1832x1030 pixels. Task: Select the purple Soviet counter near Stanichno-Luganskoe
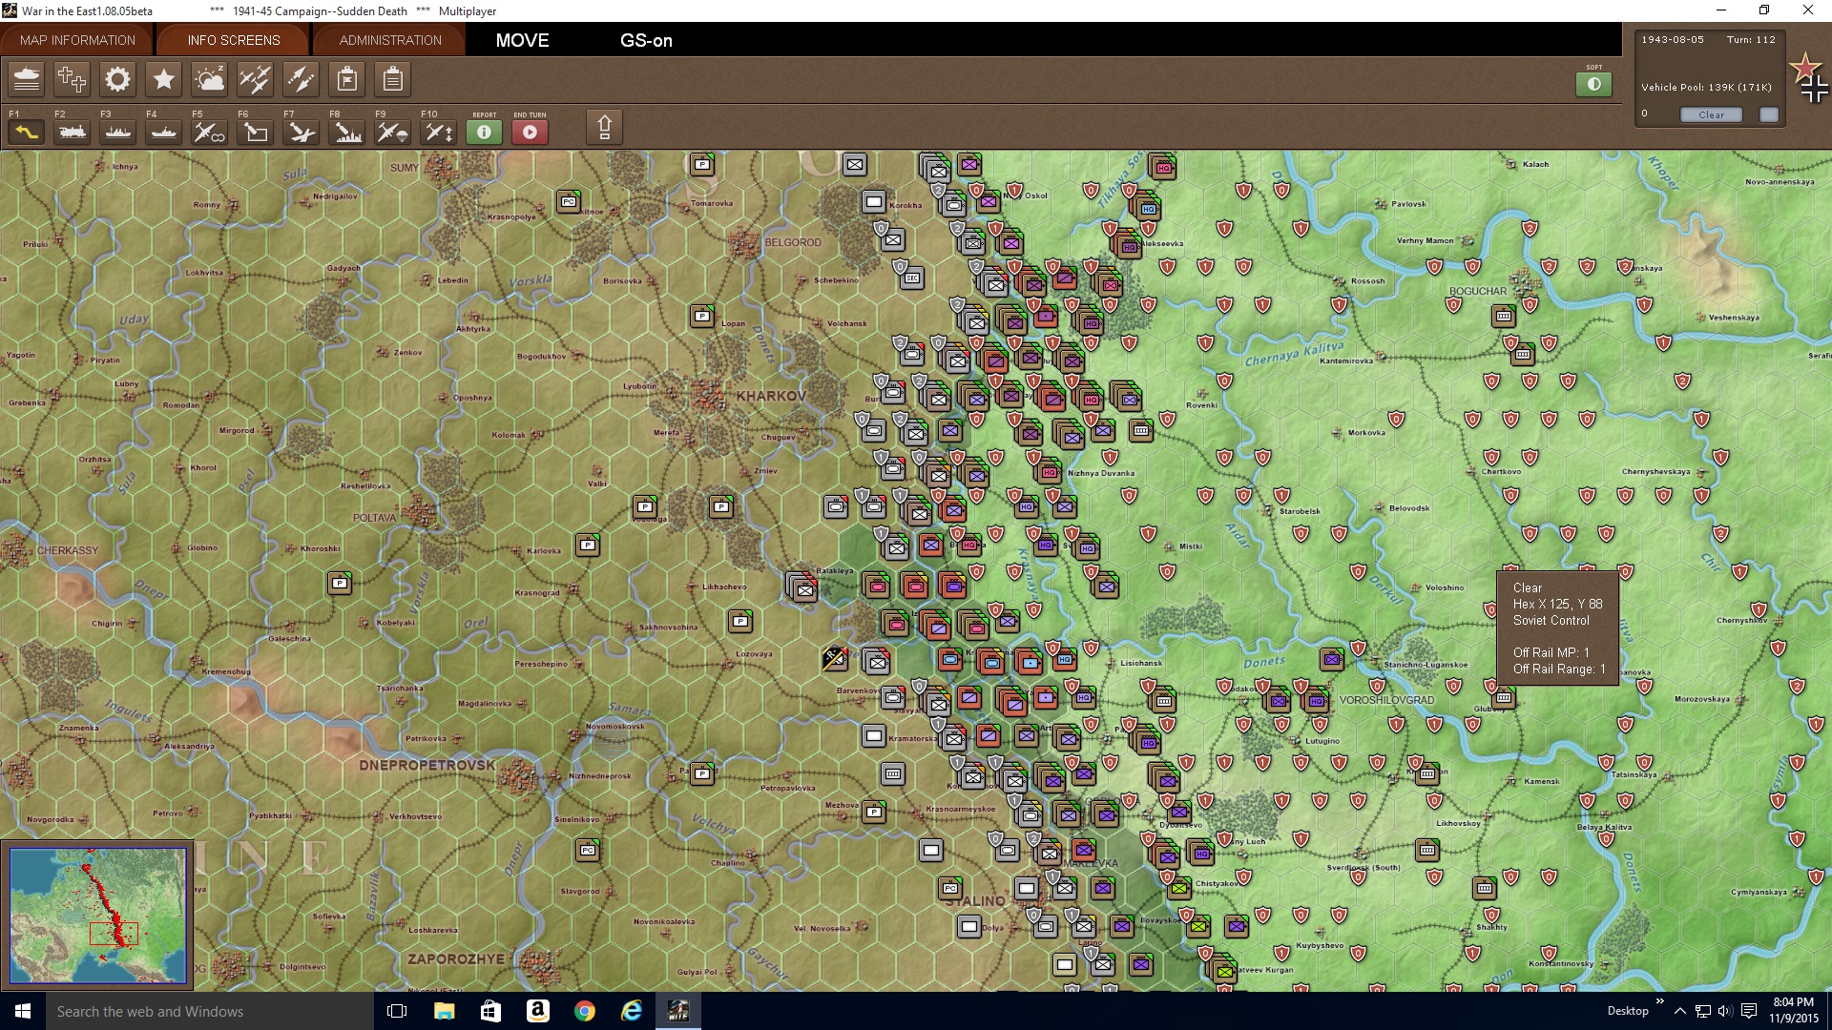pos(1332,658)
